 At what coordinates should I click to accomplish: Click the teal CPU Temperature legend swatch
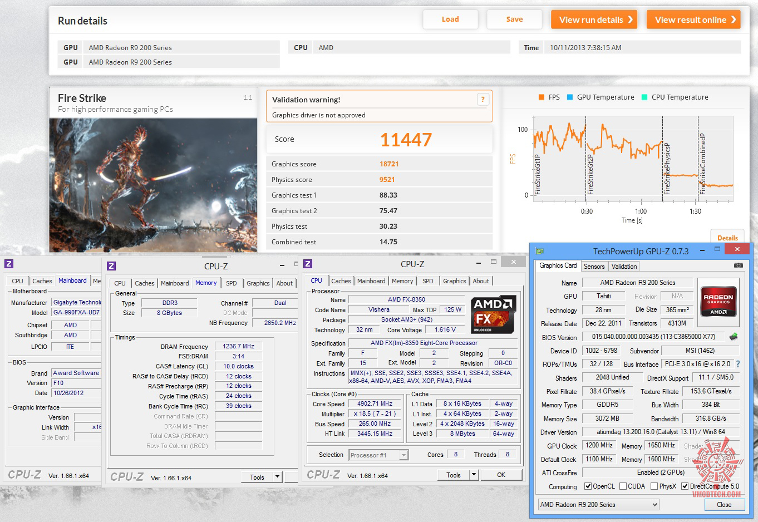click(x=644, y=97)
